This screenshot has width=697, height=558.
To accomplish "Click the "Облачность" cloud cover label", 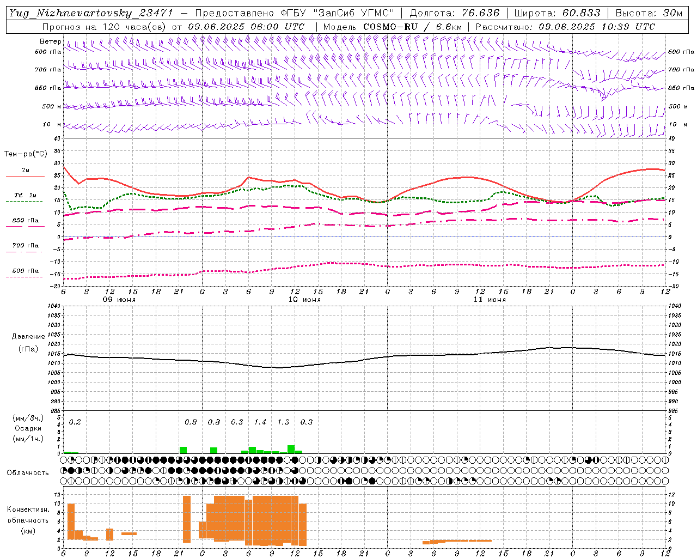I will (28, 472).
